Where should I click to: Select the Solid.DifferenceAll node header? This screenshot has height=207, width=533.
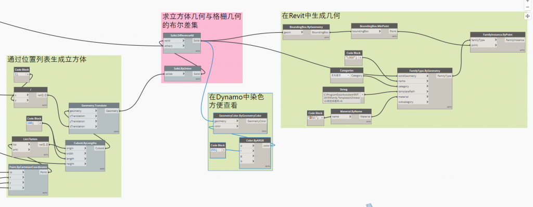point(182,35)
